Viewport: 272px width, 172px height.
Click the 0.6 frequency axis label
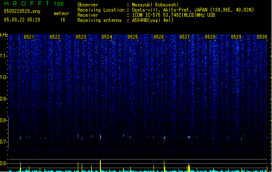(4, 163)
